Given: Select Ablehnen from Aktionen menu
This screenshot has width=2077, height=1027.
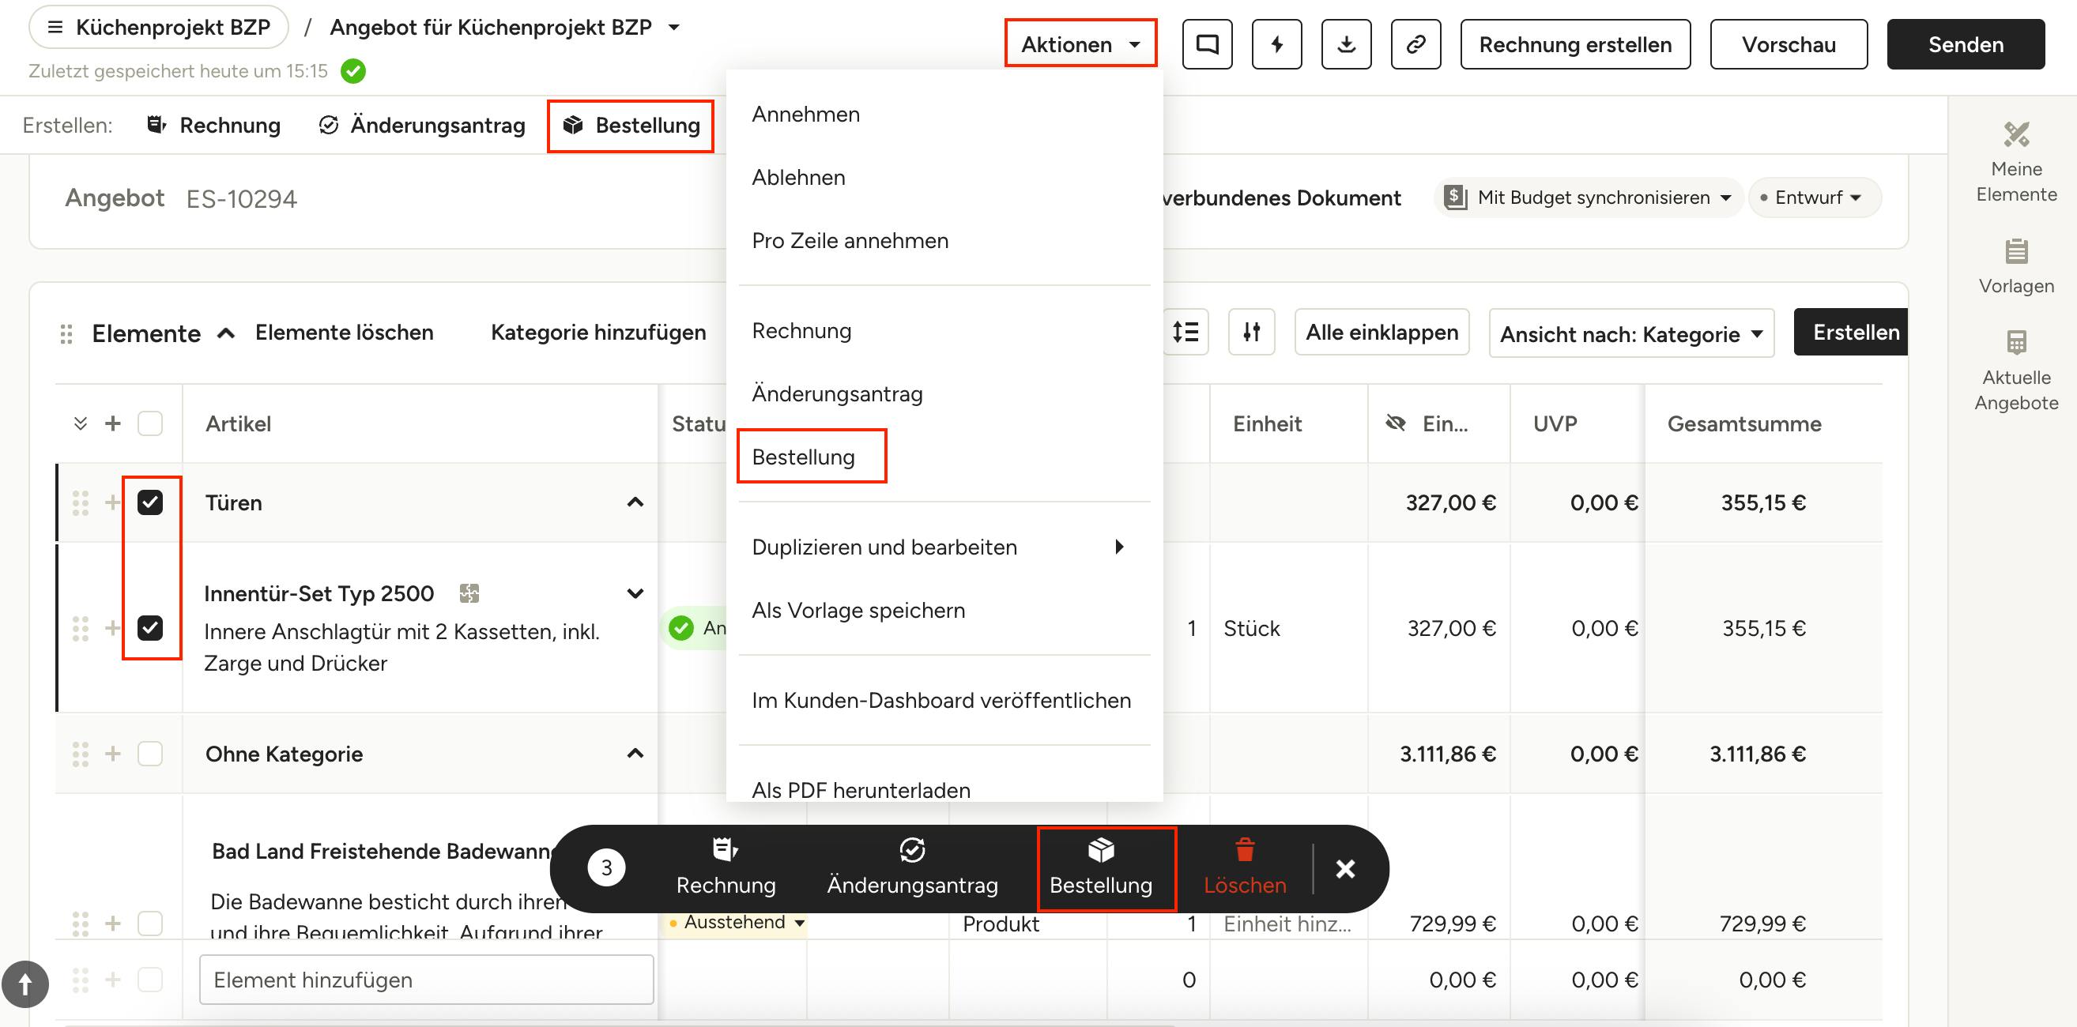Looking at the screenshot, I should [x=944, y=177].
